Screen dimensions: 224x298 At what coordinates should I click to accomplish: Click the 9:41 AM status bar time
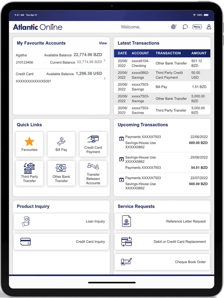coord(19,15)
